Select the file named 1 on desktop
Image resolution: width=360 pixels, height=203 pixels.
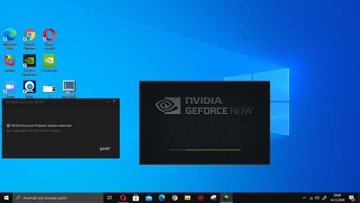pos(49,90)
